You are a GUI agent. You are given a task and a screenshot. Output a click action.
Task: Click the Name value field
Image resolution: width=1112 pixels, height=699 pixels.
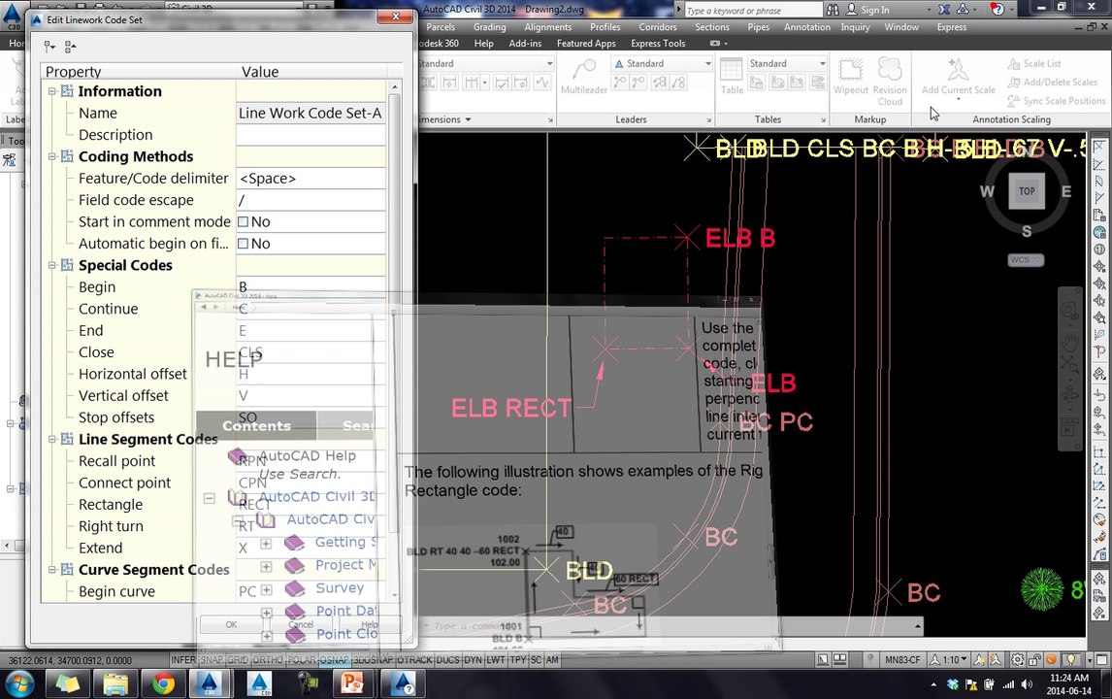tap(311, 113)
